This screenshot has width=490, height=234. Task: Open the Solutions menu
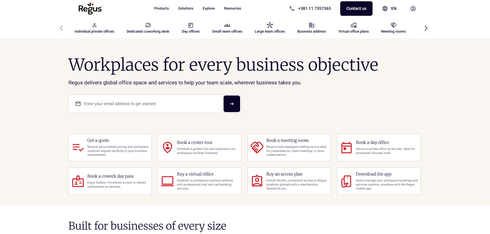pyautogui.click(x=186, y=9)
